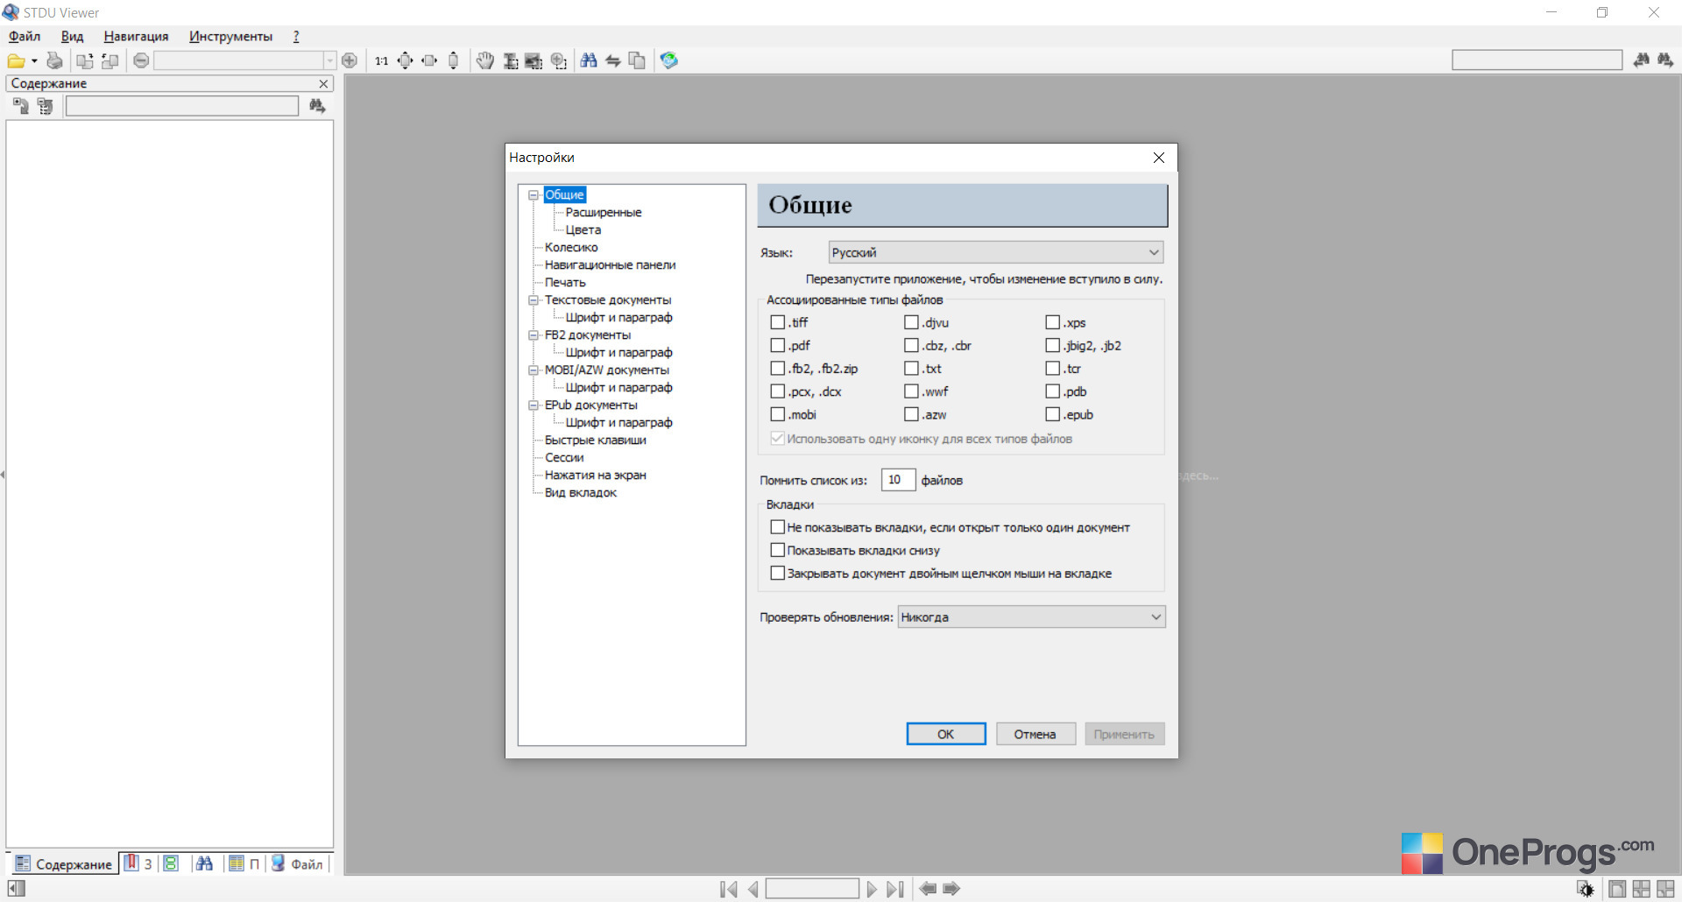
Task: Enable 'Показывать вкладки снизу' option
Action: coord(778,550)
